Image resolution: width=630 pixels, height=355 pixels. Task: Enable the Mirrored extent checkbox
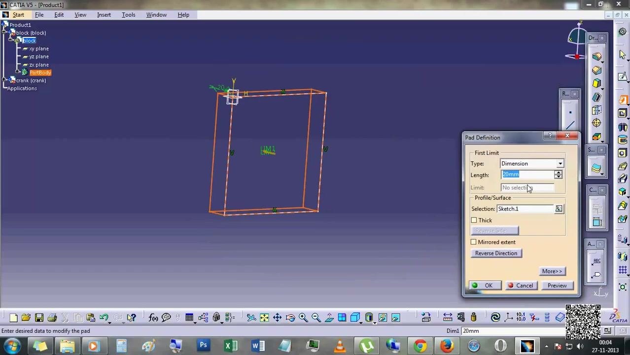(x=474, y=242)
